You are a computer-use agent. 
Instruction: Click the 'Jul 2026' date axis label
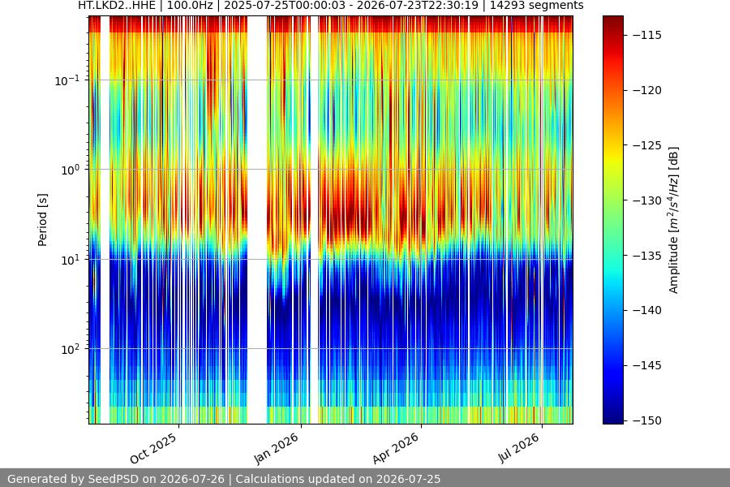click(x=518, y=448)
